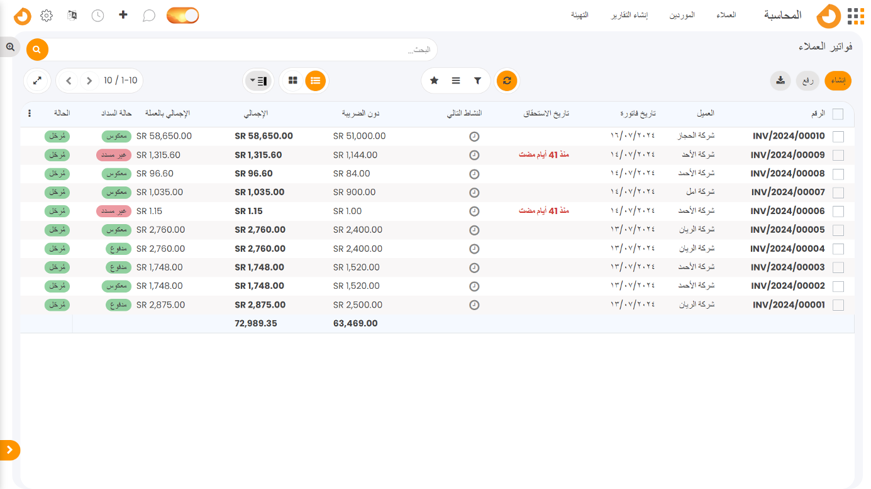Switch to kanban grid view
This screenshot has width=871, height=489.
293,80
